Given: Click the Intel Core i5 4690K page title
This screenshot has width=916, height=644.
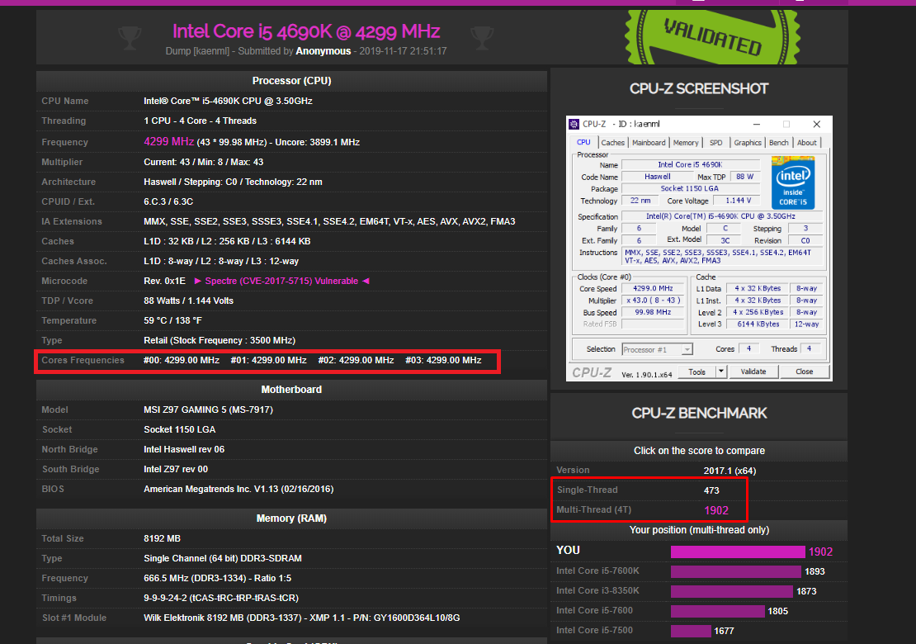Looking at the screenshot, I should point(306,31).
